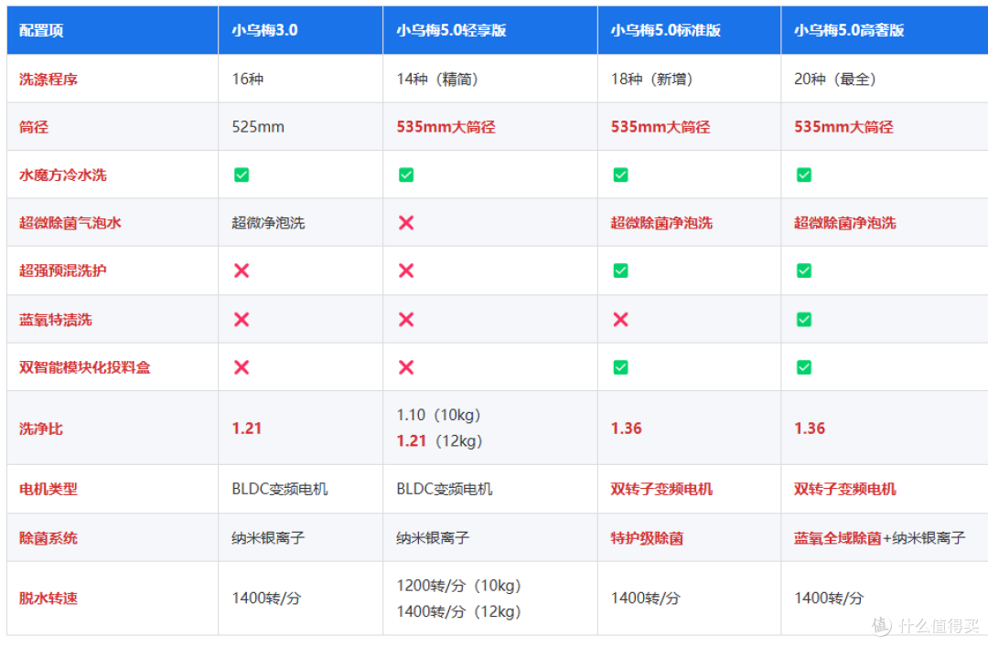This screenshot has height=646, width=988.
Task: Select the 蓝氧特渍洗 red X in 5.0轻享版 column
Action: tap(406, 320)
